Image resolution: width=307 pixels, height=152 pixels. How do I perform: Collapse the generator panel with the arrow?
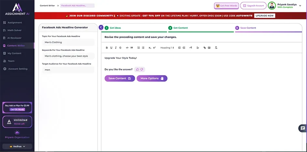coord(101,27)
